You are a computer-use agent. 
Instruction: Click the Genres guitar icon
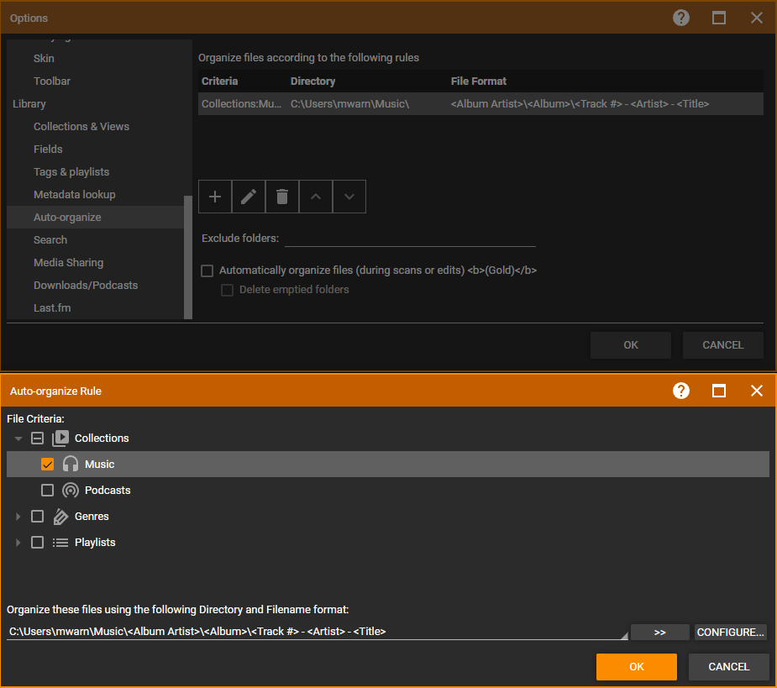(x=60, y=517)
